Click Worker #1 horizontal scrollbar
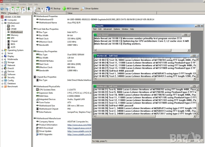This screenshot has width=205, height=147. (x=145, y=79)
